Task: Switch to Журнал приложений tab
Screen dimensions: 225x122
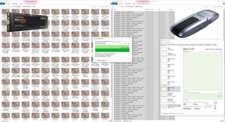Action: click(183, 45)
